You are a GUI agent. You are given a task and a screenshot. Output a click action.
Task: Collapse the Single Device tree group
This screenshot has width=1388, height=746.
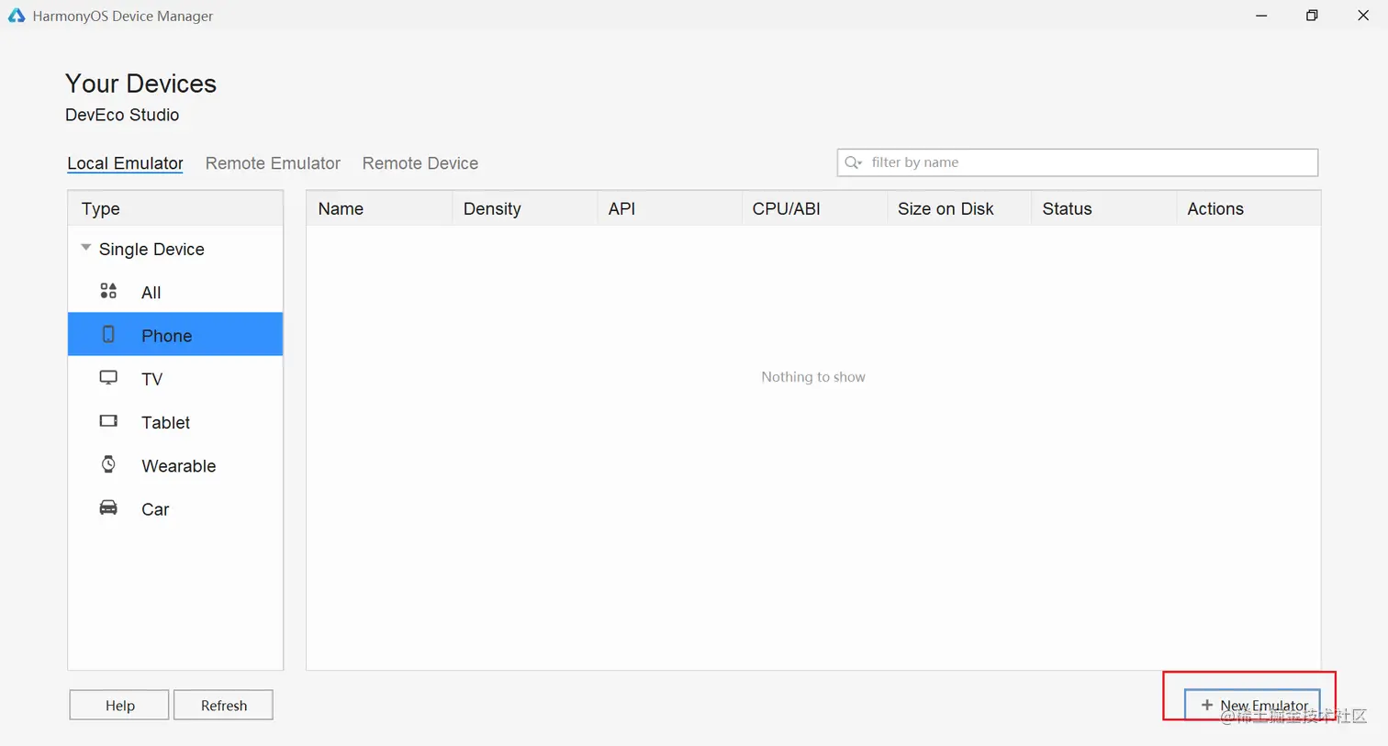(x=86, y=248)
